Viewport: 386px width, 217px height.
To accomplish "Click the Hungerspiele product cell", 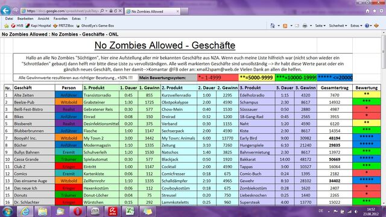I will click(256, 145).
